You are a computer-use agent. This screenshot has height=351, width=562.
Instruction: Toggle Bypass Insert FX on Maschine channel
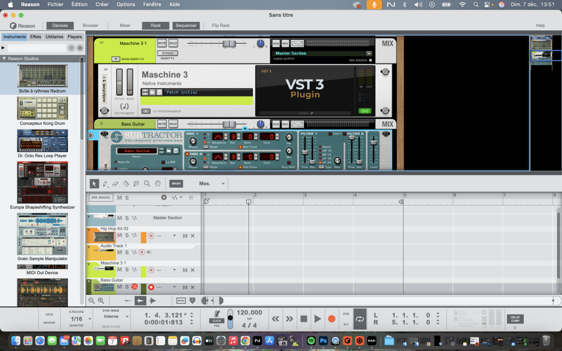tap(167, 53)
